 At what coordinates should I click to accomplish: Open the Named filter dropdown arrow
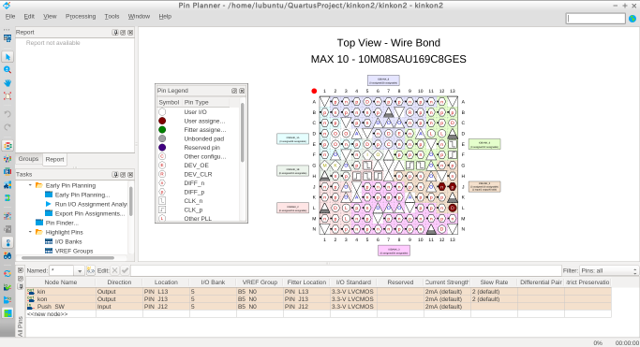click(80, 271)
